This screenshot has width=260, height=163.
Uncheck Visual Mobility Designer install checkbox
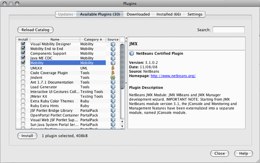pyautogui.click(x=23, y=44)
